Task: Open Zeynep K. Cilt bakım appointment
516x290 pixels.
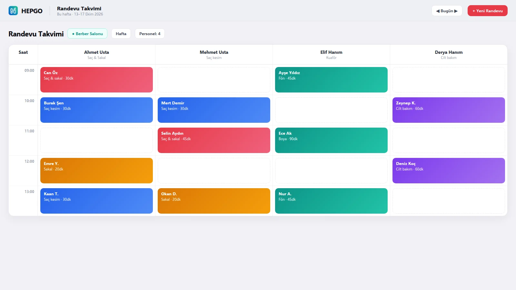Action: (449, 110)
